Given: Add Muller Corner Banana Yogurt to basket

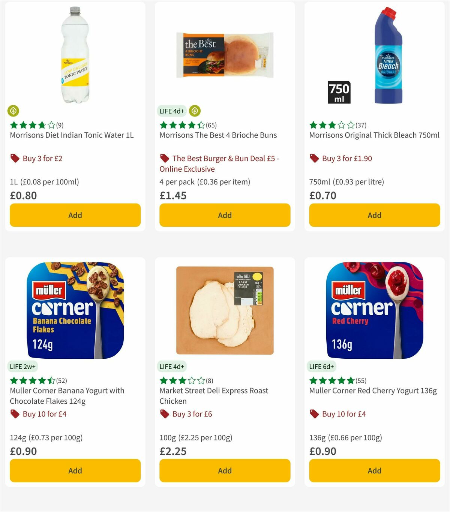Looking at the screenshot, I should 75,470.
